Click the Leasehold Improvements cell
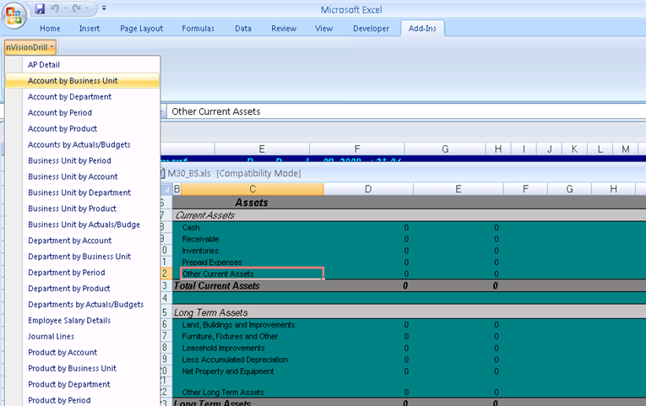 pos(252,348)
